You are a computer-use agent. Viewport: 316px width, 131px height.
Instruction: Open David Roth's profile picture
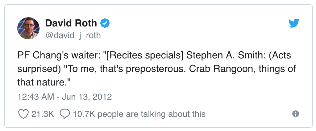(x=28, y=28)
